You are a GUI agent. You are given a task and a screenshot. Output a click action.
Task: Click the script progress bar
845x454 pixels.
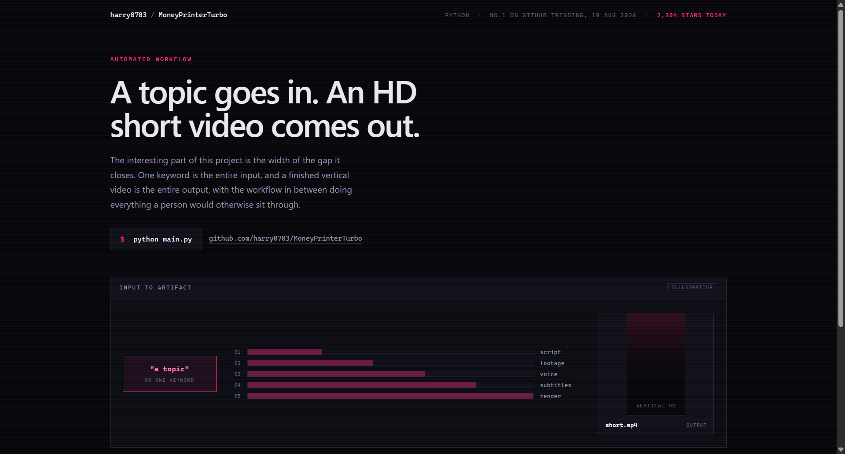coord(390,352)
